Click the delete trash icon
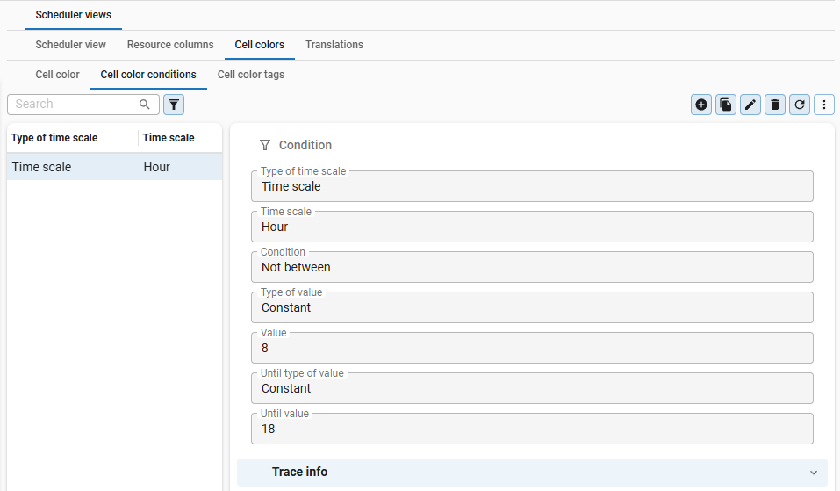This screenshot has width=840, height=491. pos(775,105)
